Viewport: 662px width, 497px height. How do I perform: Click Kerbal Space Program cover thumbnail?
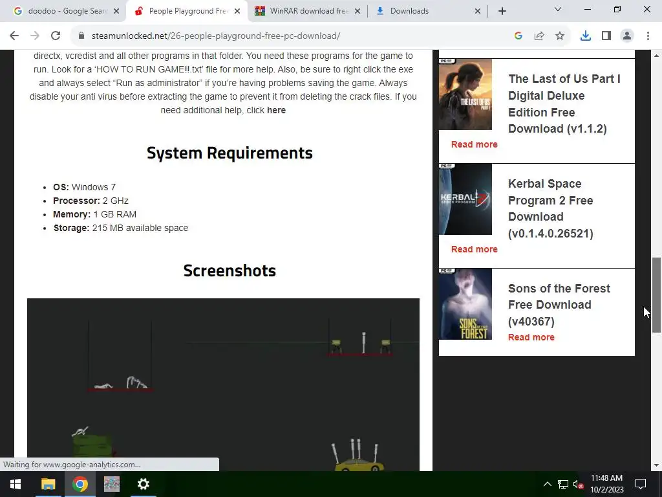point(465,199)
